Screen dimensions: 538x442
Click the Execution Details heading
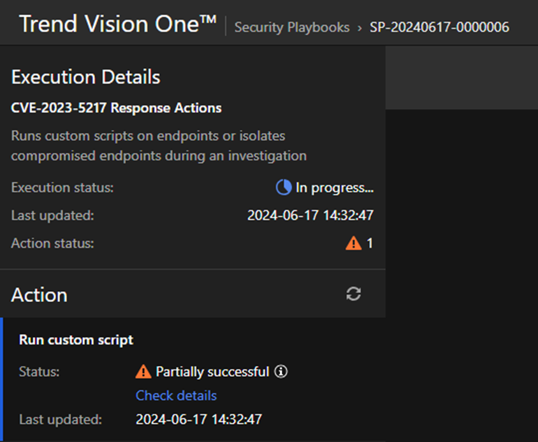pyautogui.click(x=85, y=78)
